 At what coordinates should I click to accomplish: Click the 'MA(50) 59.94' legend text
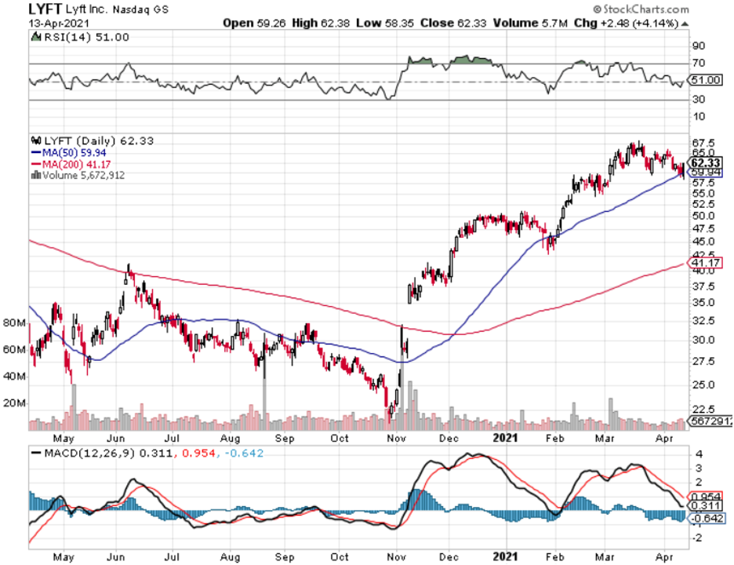[74, 153]
